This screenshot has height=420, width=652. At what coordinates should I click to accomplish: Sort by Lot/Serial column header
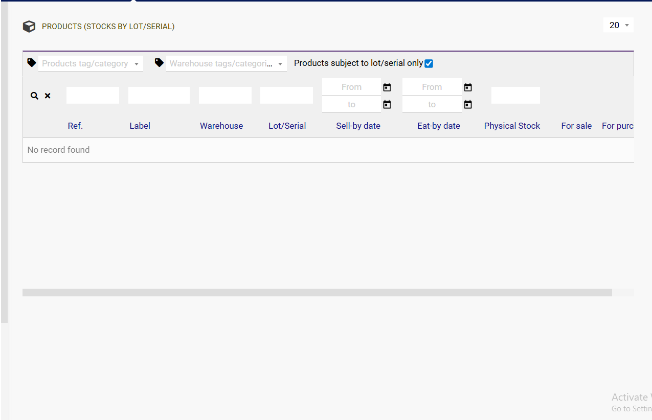(287, 126)
